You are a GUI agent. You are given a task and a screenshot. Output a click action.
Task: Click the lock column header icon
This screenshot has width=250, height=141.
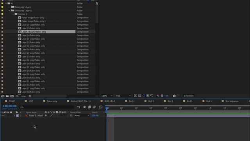tap(11, 112)
